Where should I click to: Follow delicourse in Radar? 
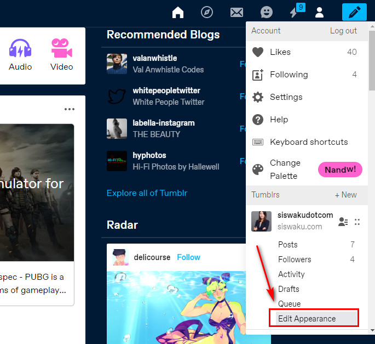[x=188, y=257]
